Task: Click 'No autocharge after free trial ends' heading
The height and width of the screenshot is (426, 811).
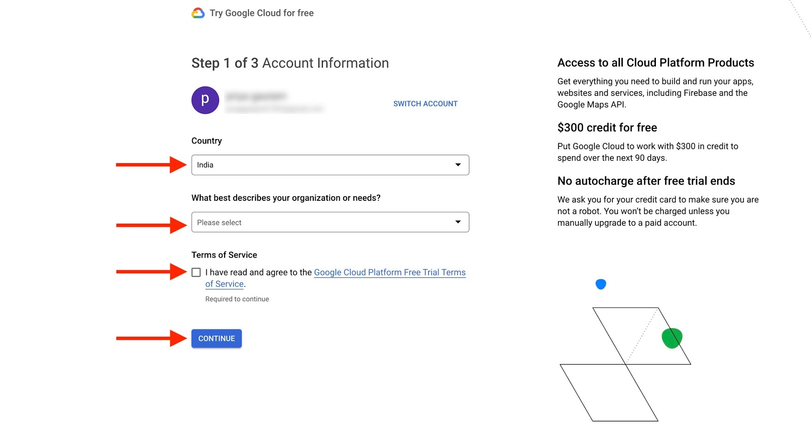Action: (x=646, y=181)
